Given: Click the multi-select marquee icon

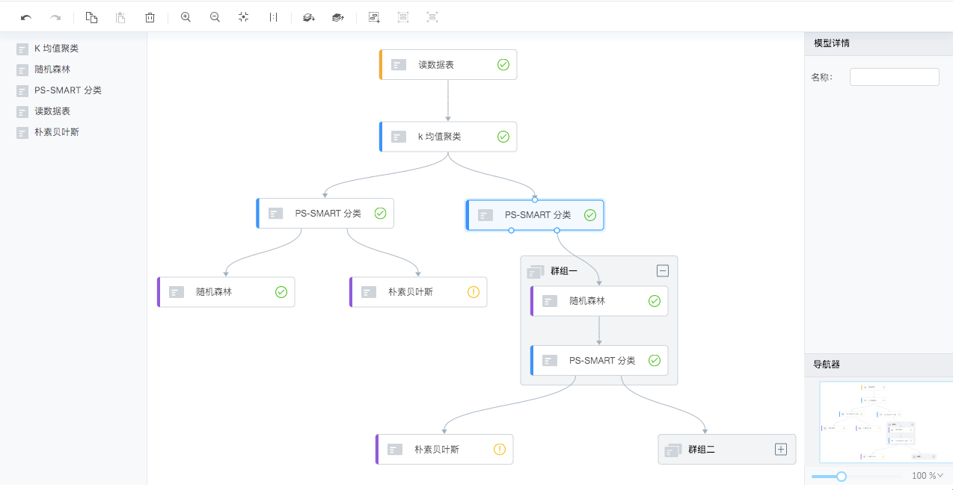Looking at the screenshot, I should point(374,17).
